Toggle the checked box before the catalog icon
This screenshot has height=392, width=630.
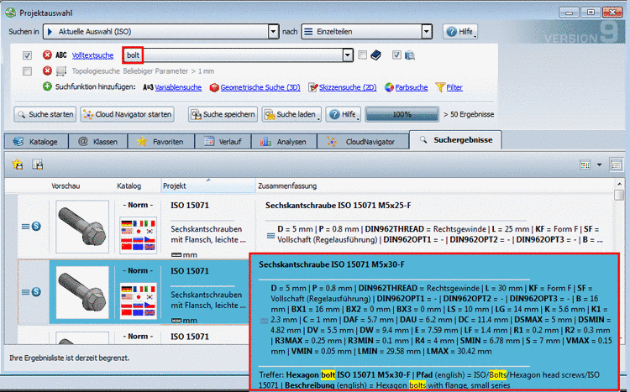point(396,55)
